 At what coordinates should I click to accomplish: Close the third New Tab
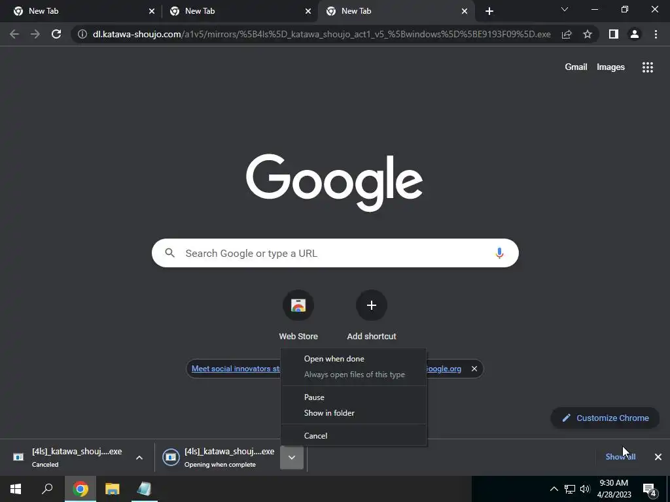[465, 11]
